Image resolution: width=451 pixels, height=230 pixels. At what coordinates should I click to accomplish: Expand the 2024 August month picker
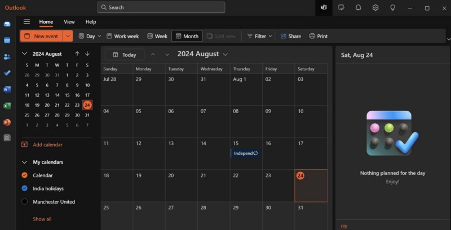202,54
